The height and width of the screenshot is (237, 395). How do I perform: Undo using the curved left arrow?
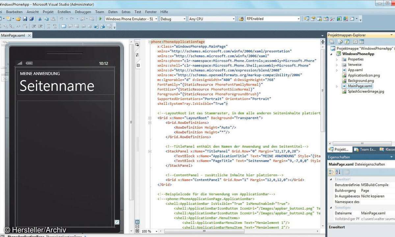tap(62, 19)
